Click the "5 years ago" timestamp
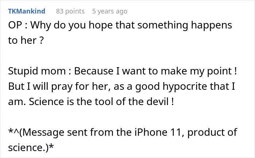This screenshot has height=158, width=255. click(110, 11)
